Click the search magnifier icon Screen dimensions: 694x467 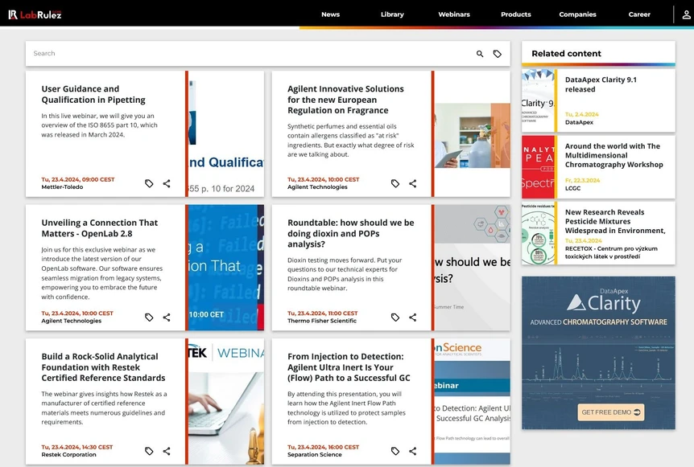point(480,54)
